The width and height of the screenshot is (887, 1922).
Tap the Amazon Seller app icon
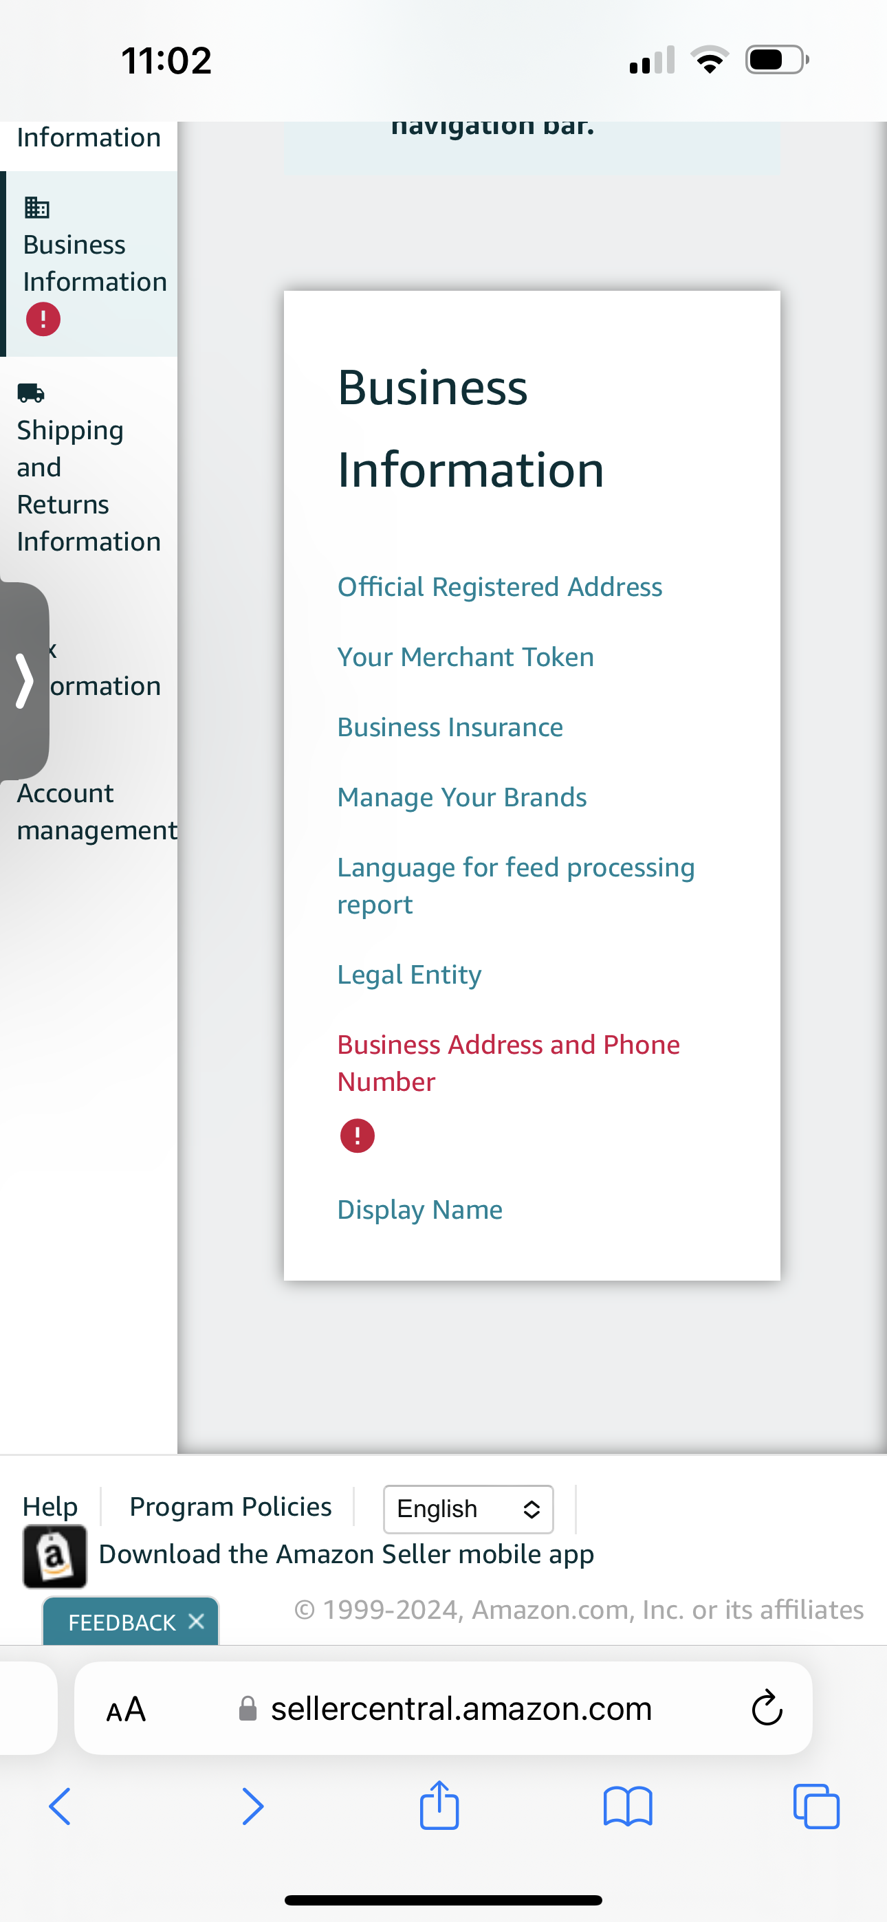(54, 1556)
